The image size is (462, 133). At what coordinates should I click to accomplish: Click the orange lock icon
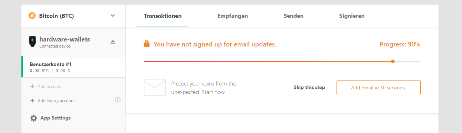coord(147,44)
